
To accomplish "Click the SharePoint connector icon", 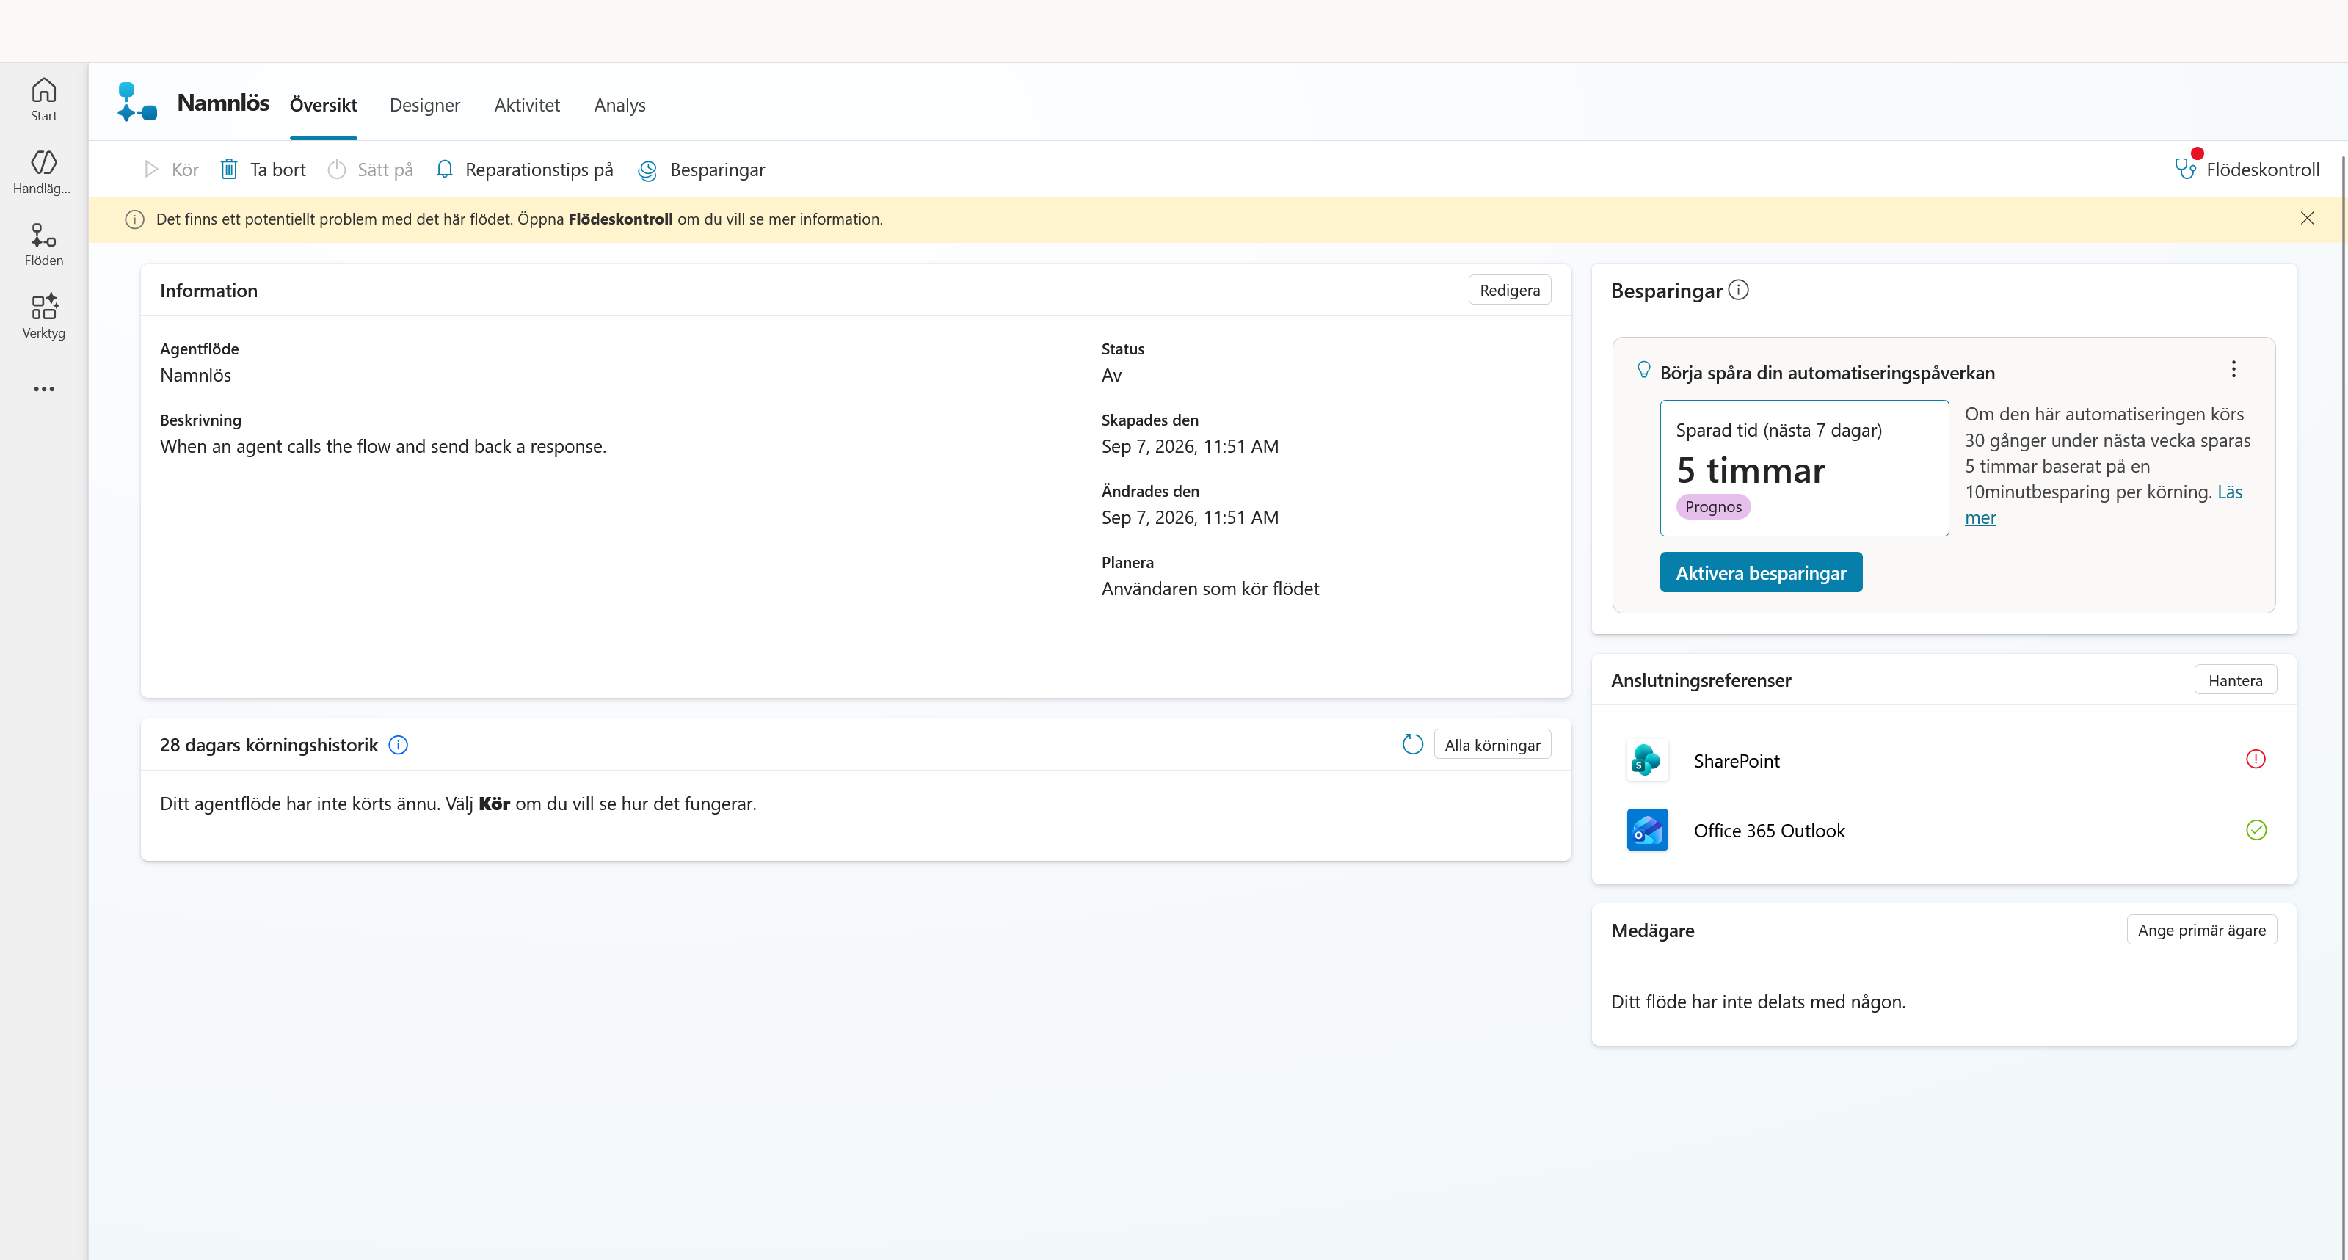I will coord(1647,760).
